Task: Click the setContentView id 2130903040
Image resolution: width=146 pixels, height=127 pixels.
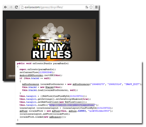Action: [x=45, y=72]
